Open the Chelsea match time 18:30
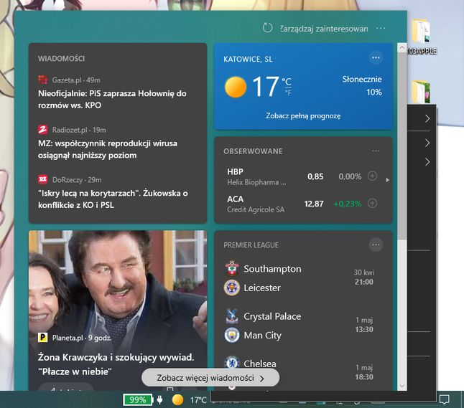The height and width of the screenshot is (408, 464). pyautogui.click(x=364, y=377)
